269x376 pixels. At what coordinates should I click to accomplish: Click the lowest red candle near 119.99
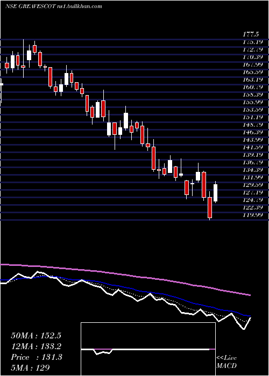click(x=210, y=207)
